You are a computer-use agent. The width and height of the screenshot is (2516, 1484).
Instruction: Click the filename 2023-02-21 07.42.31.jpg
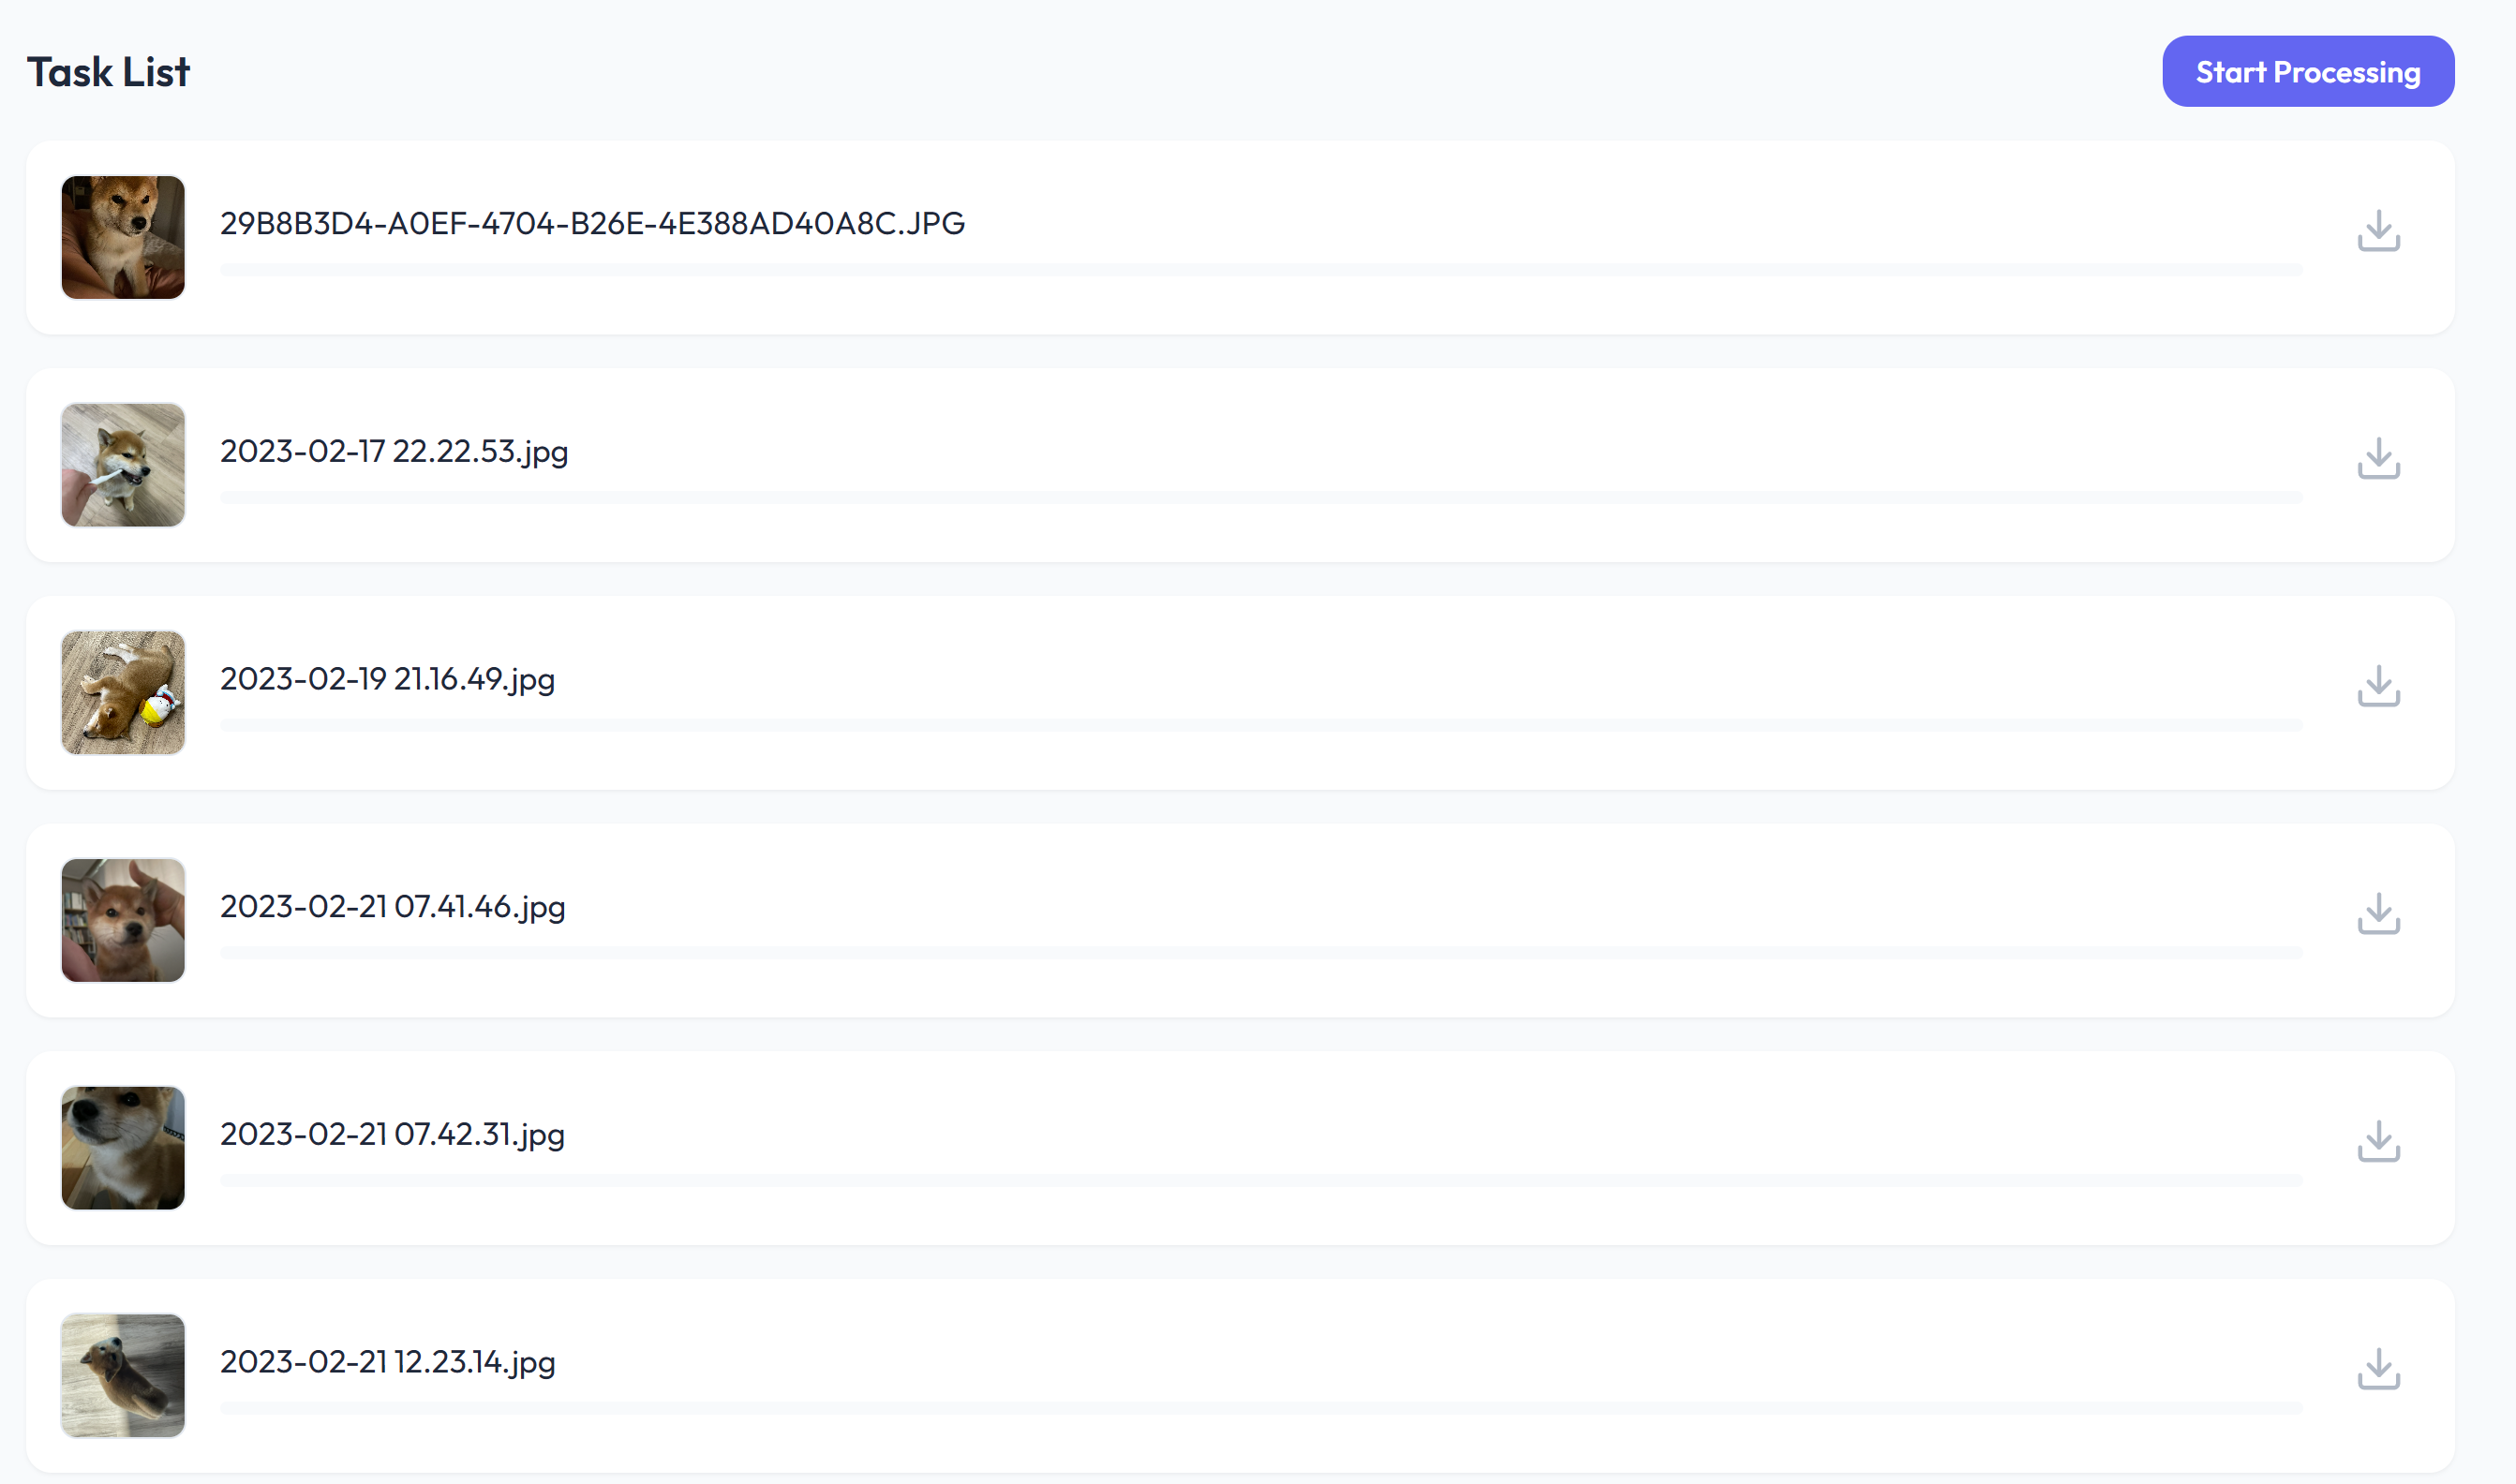click(392, 1134)
